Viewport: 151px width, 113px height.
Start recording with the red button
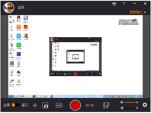75,105
